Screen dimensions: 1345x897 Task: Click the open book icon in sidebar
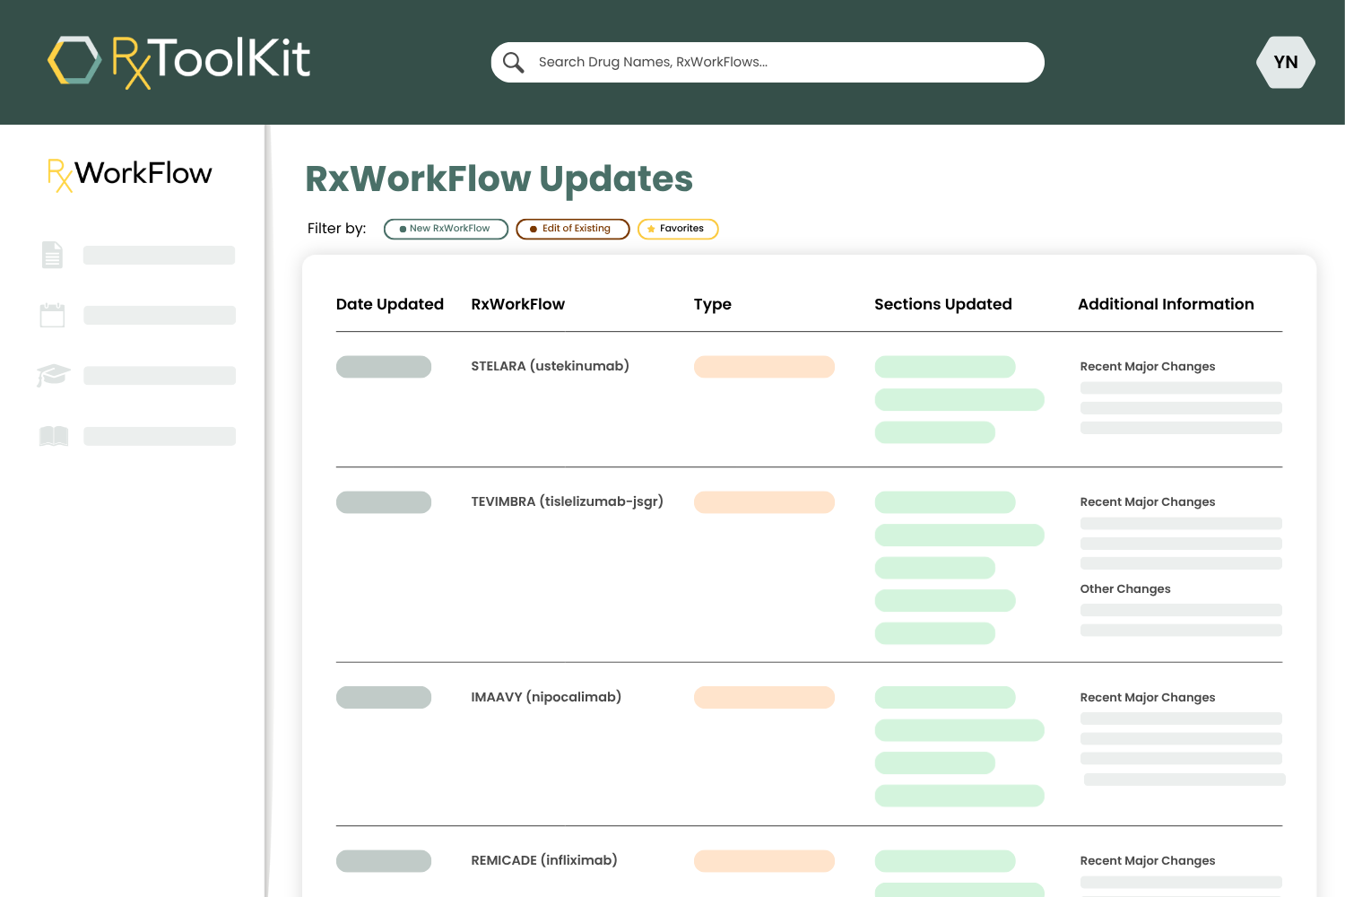coord(54,436)
